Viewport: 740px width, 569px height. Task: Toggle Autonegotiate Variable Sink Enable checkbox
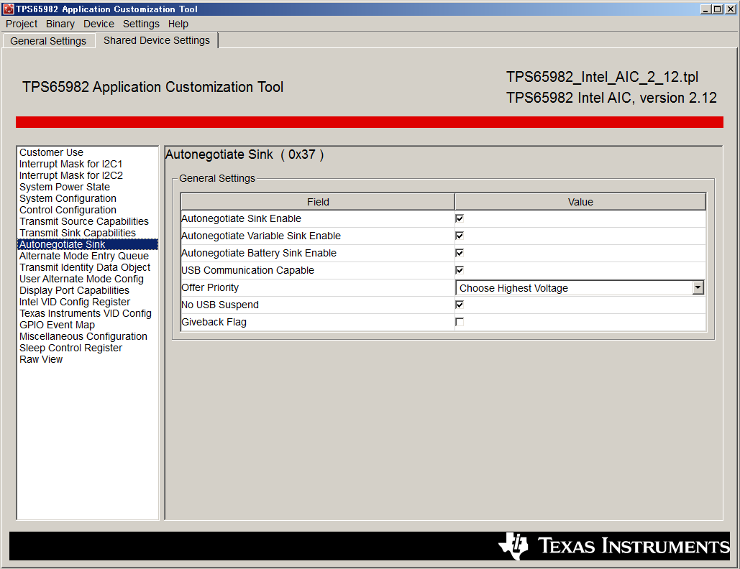click(460, 236)
